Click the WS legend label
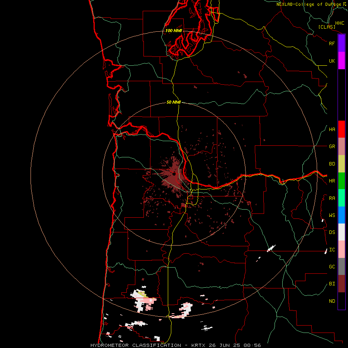The height and width of the screenshot is (348, 348). tap(332, 215)
